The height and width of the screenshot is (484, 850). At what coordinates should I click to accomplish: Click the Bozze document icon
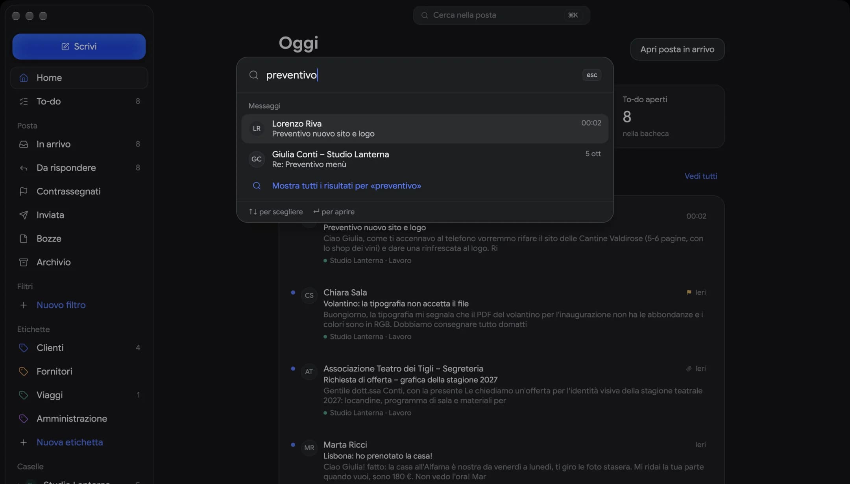coord(24,238)
